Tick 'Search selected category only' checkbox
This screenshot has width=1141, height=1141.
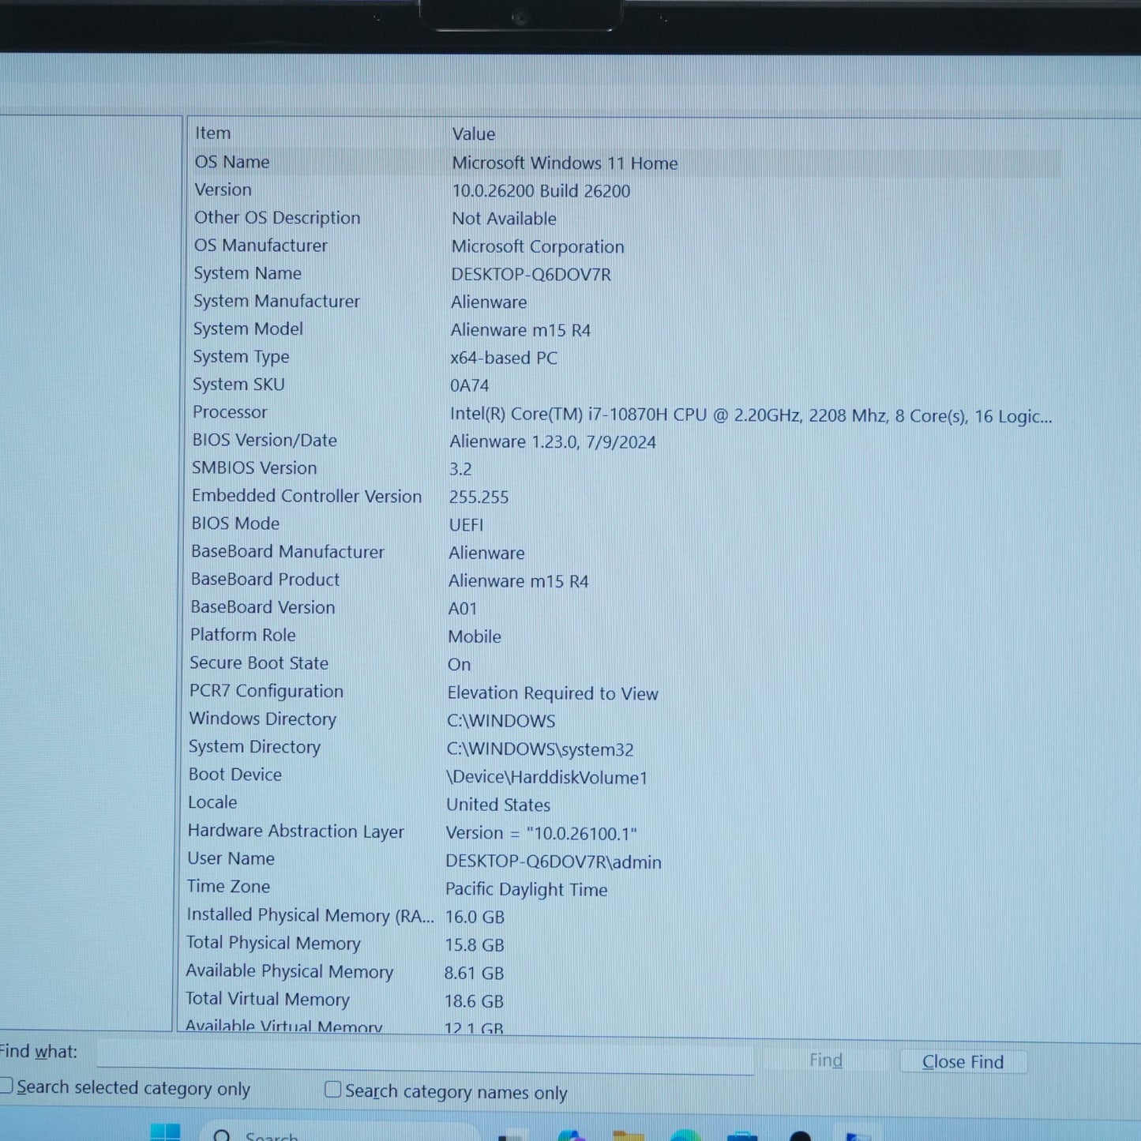tap(5, 1087)
